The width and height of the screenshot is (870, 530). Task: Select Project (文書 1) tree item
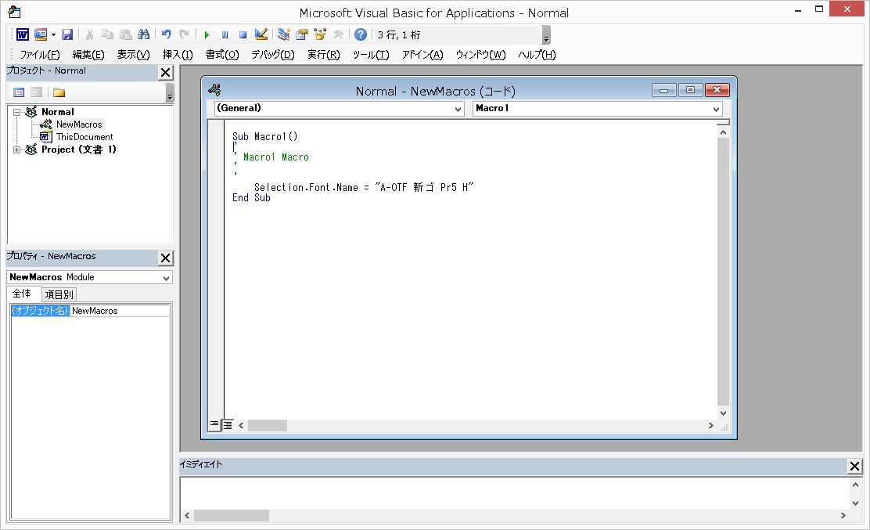(x=79, y=150)
